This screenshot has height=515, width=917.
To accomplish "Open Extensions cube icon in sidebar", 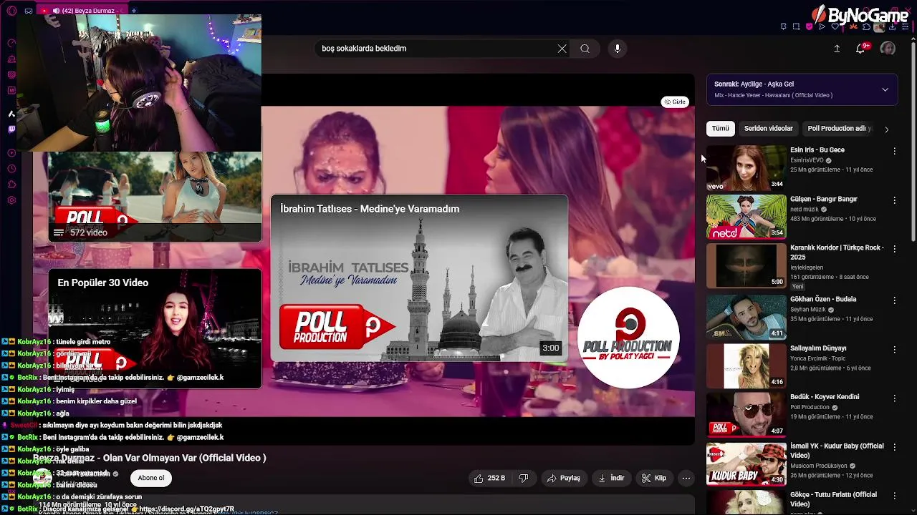I will [x=11, y=185].
